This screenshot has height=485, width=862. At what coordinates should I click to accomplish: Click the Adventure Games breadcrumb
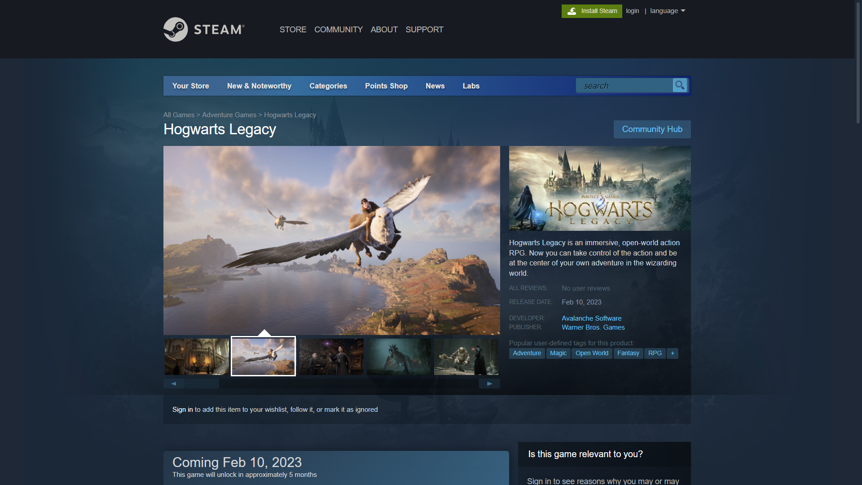[x=229, y=115]
